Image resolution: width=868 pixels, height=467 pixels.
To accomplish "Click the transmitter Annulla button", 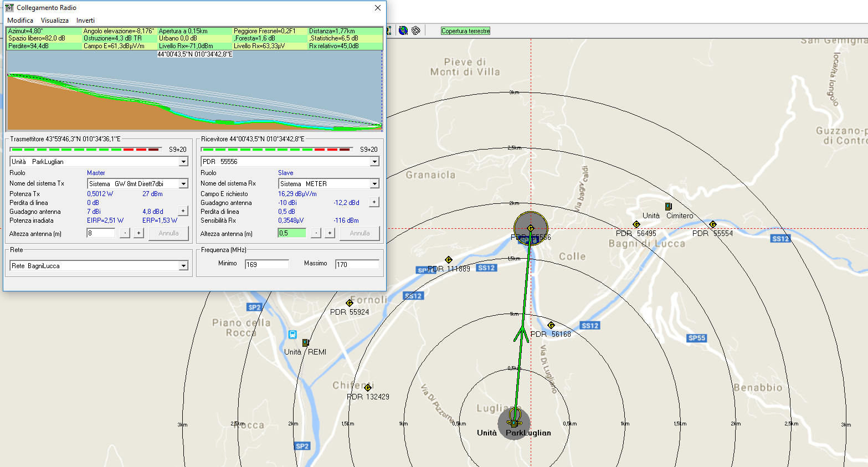I will point(168,233).
